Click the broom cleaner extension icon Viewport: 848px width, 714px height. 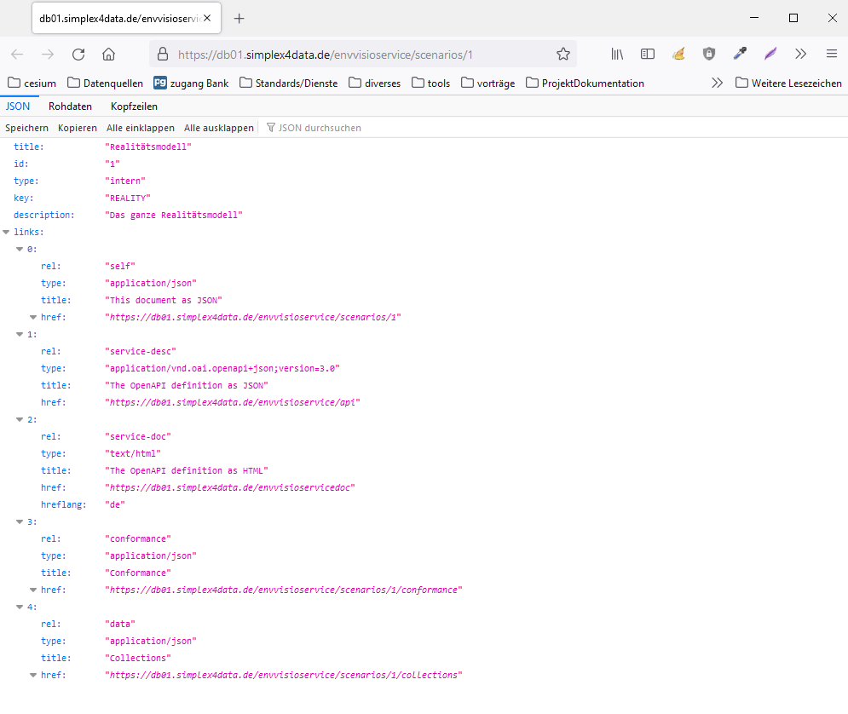(x=678, y=55)
